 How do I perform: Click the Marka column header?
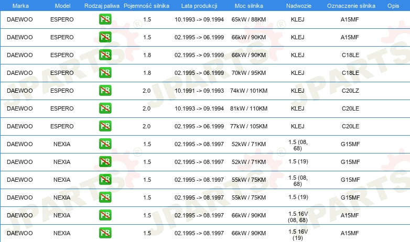20,6
